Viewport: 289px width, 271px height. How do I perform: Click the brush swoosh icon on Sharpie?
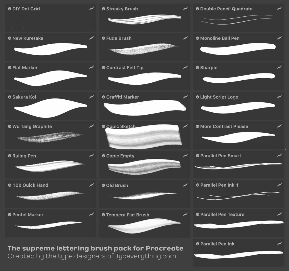click(x=279, y=67)
